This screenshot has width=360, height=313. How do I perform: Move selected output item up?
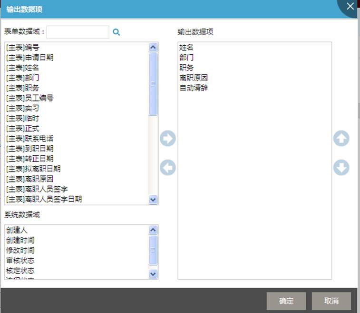(341, 139)
